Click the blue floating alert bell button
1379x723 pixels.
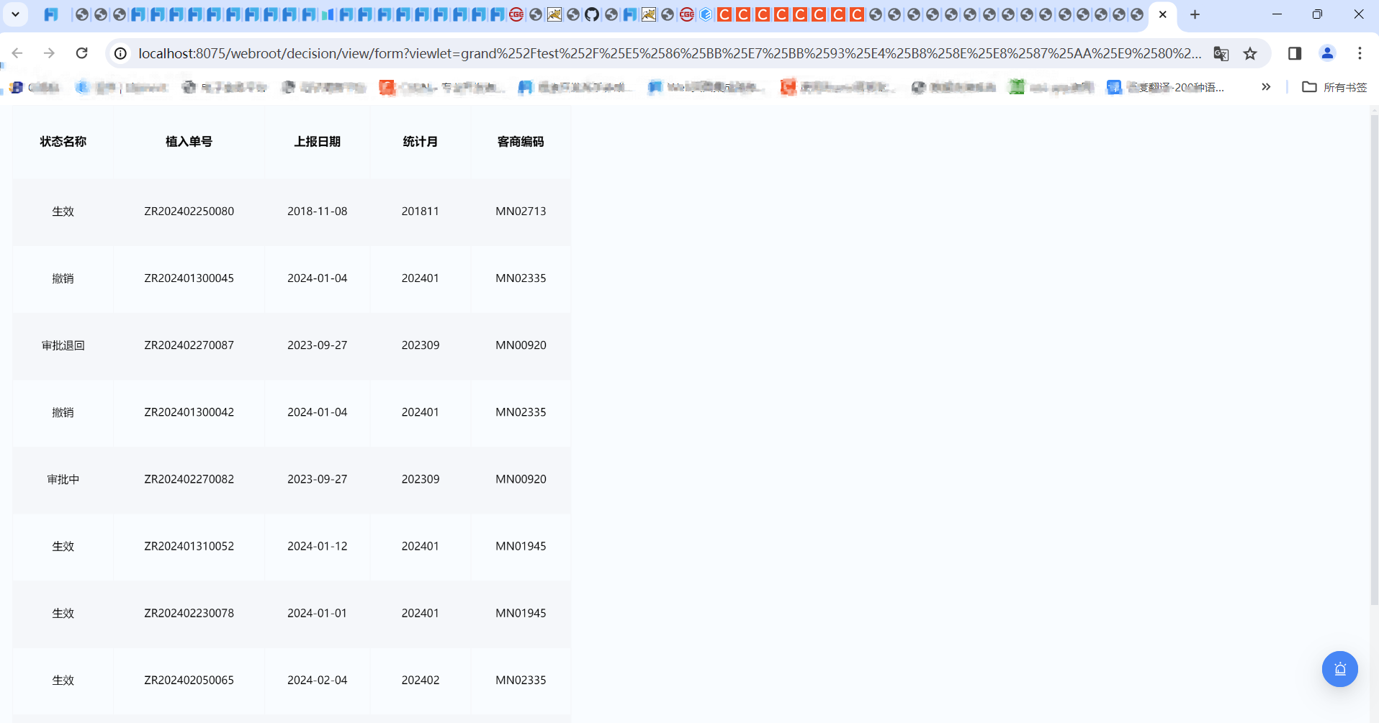click(x=1339, y=669)
